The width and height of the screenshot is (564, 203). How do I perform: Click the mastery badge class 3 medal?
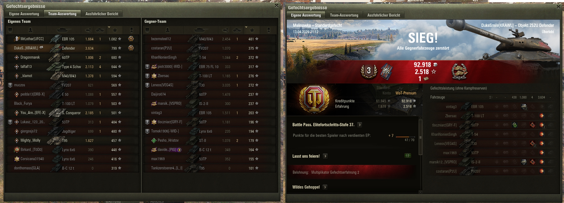pyautogui.click(x=369, y=71)
